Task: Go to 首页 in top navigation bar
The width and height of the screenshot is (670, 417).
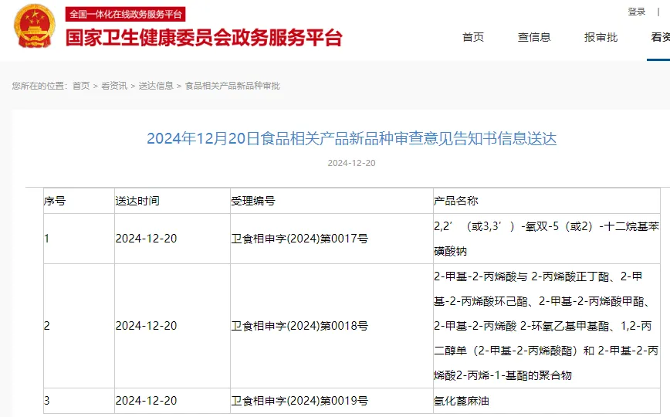Action: coord(472,37)
